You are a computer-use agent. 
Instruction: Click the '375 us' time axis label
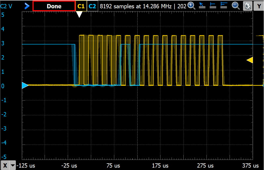click(x=250, y=166)
